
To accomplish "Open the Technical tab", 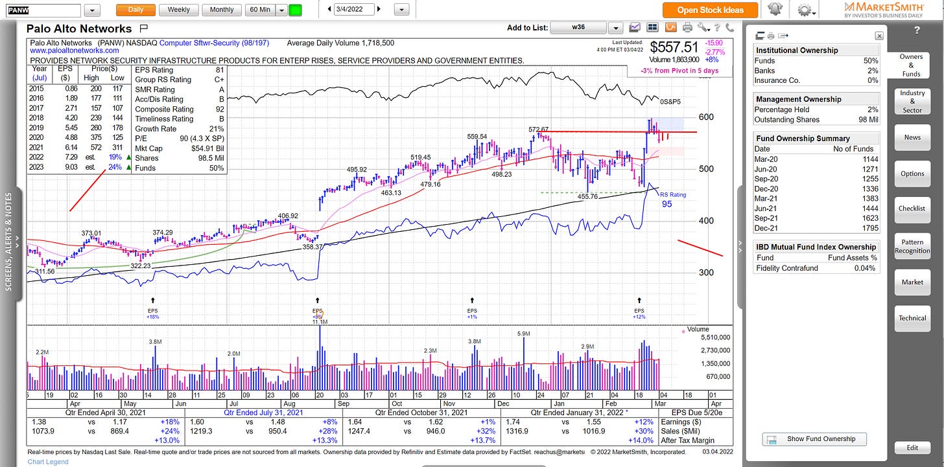I will coord(912,318).
